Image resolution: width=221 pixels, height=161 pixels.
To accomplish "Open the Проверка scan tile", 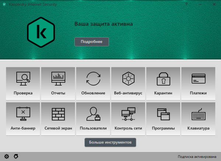I will [23, 84].
